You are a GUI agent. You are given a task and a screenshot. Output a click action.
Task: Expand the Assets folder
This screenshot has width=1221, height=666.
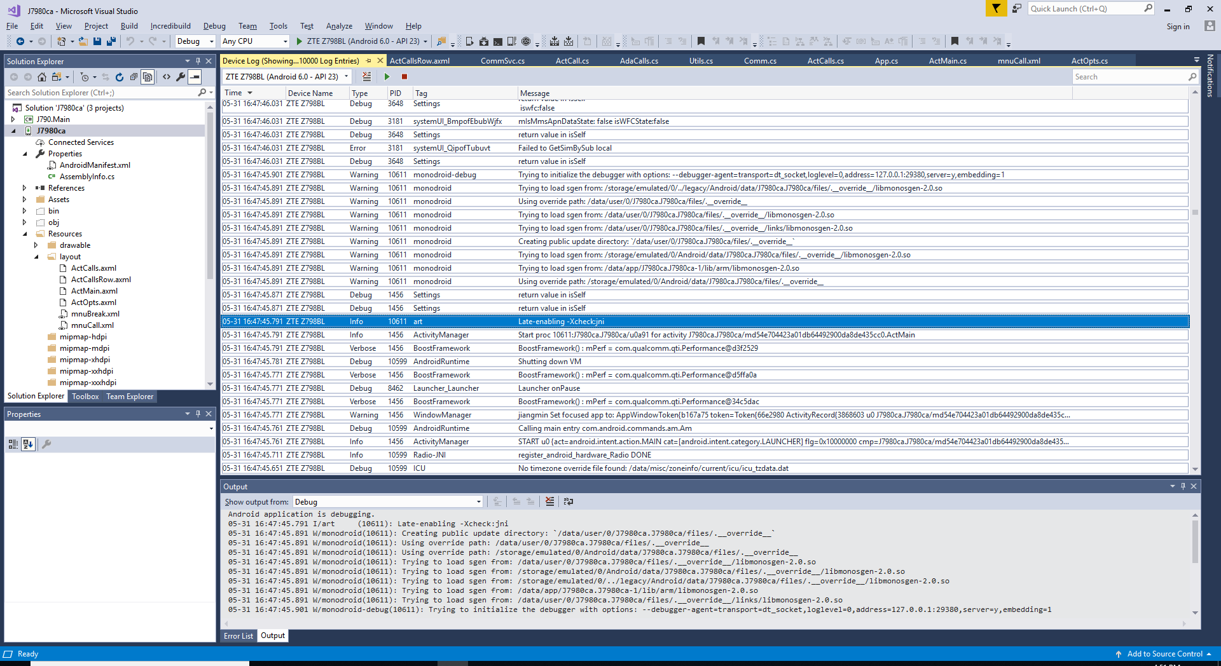pos(25,200)
